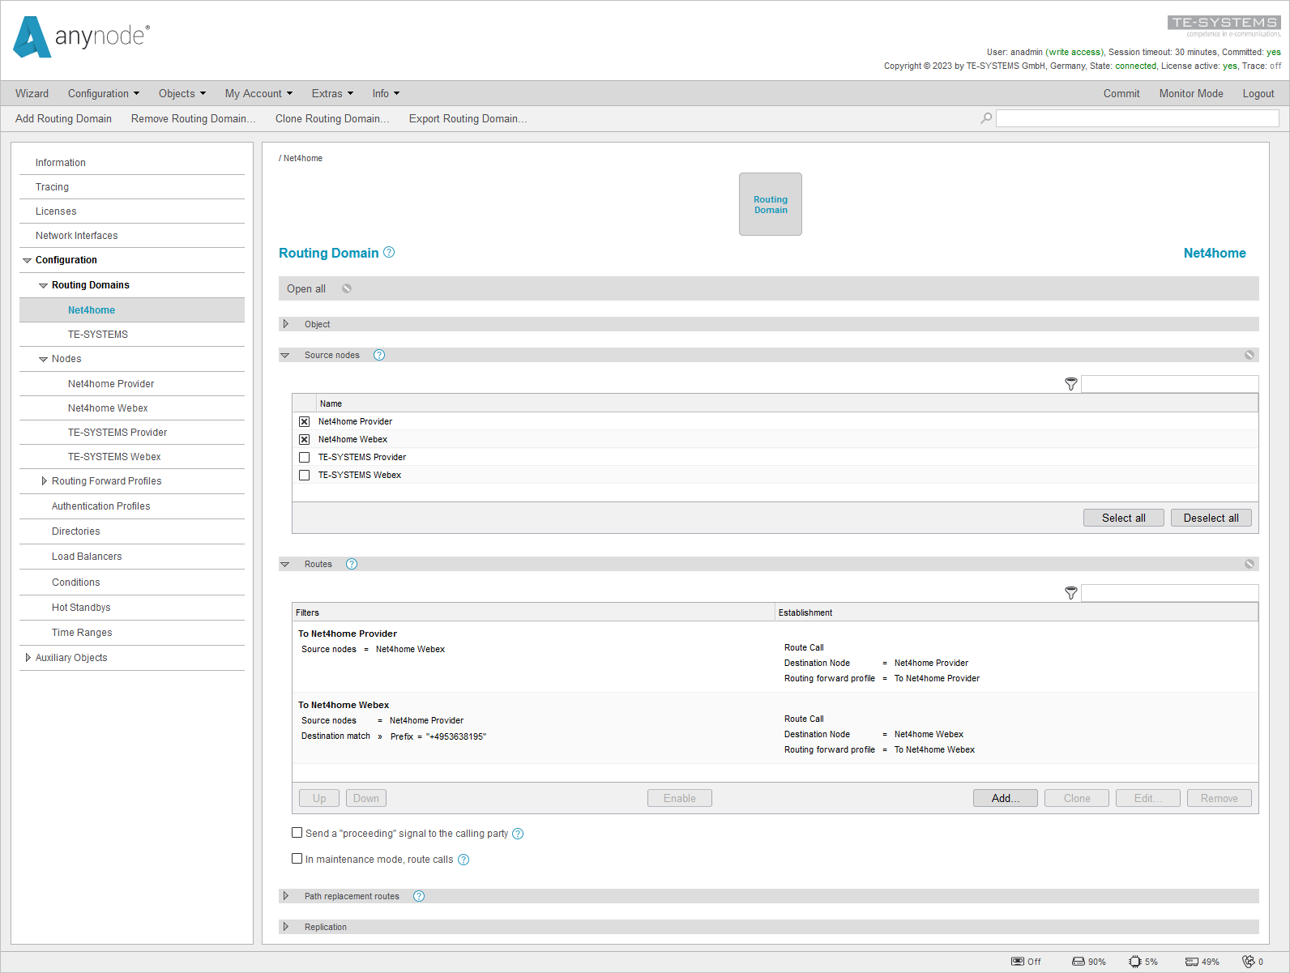1290x973 pixels.
Task: Open help for proceeding signal option
Action: click(x=518, y=834)
